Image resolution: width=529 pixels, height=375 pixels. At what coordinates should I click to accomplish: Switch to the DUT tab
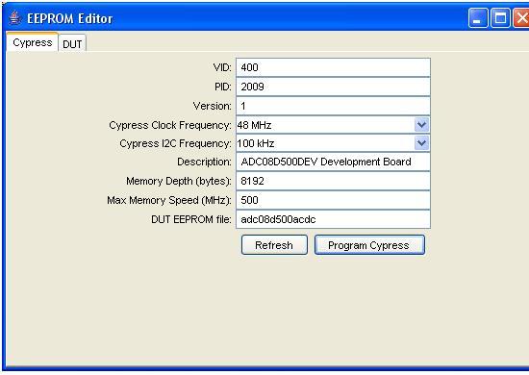click(x=72, y=43)
